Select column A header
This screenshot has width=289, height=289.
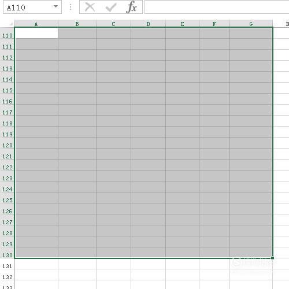36,24
